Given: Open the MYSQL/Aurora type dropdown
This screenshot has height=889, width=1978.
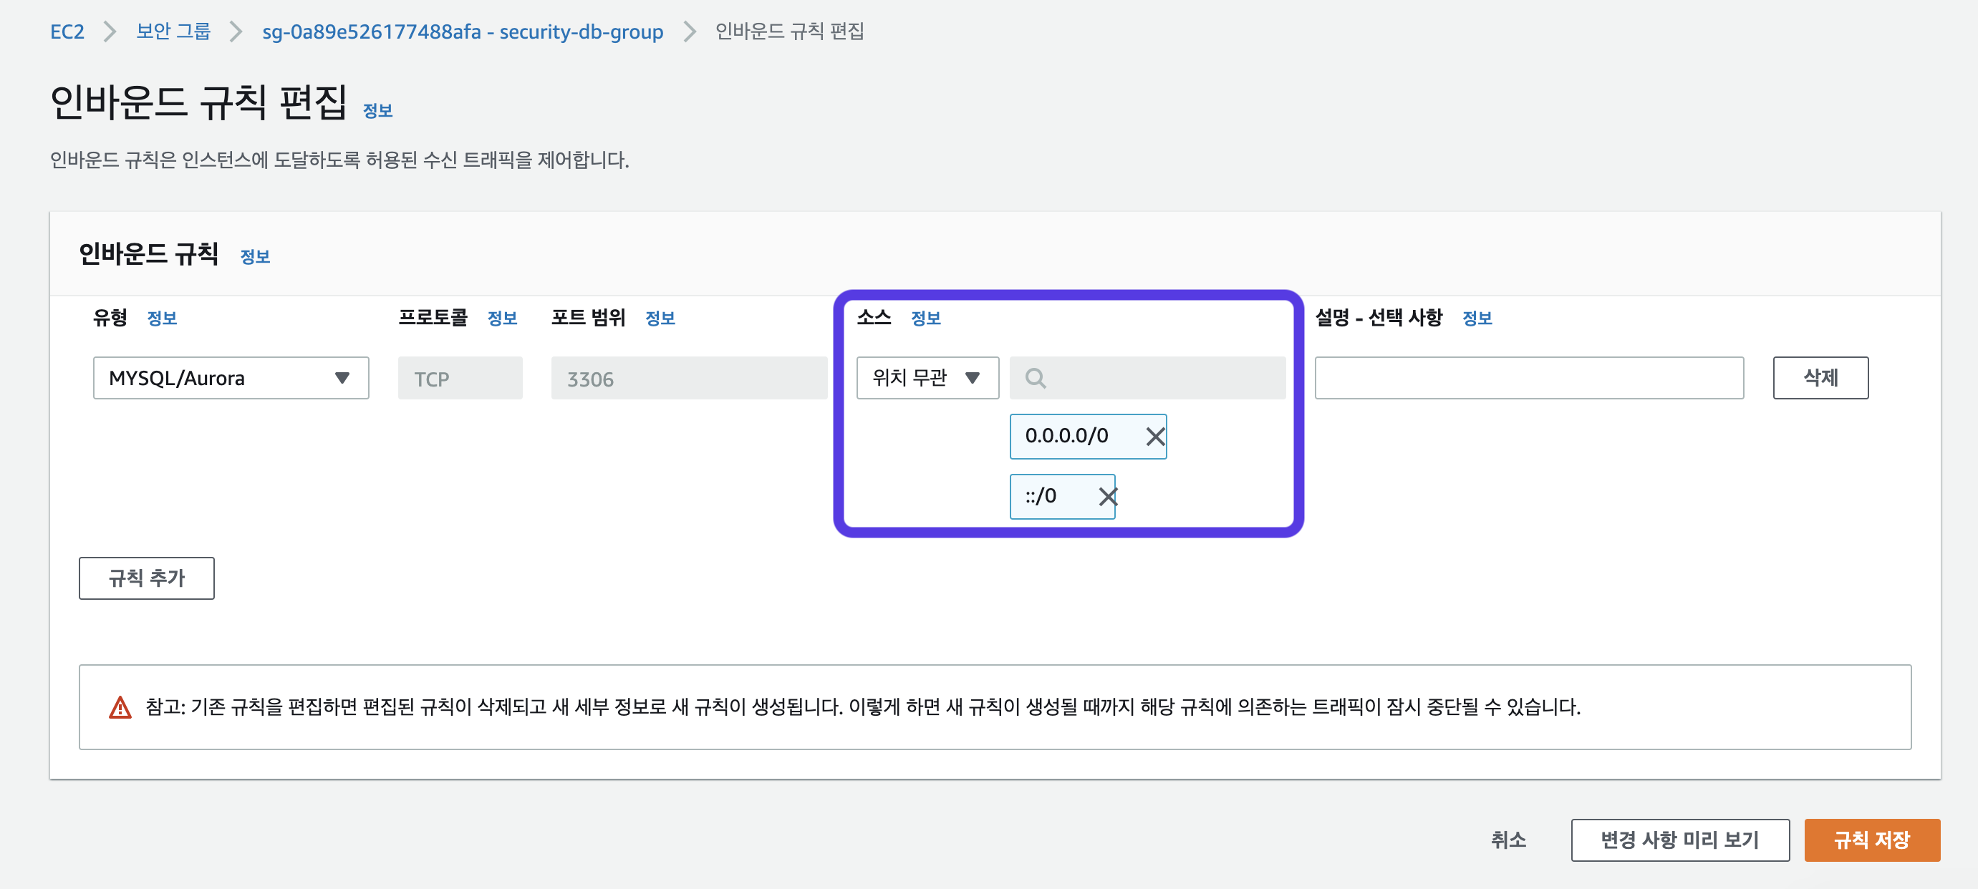Looking at the screenshot, I should click(x=231, y=378).
